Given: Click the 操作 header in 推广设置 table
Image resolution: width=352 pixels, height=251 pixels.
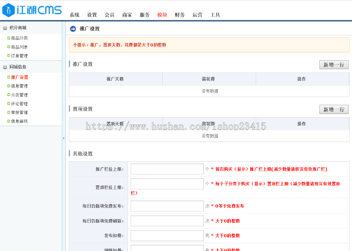Looking at the screenshot, I should pos(302,79).
